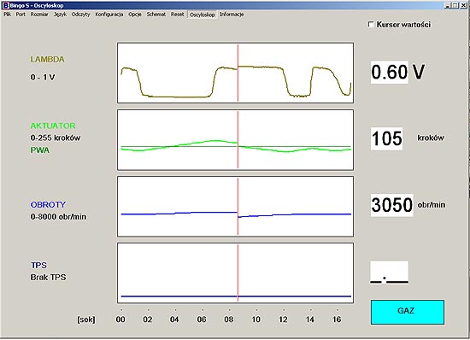Open the Opcje menu
The height and width of the screenshot is (340, 470).
click(x=135, y=15)
